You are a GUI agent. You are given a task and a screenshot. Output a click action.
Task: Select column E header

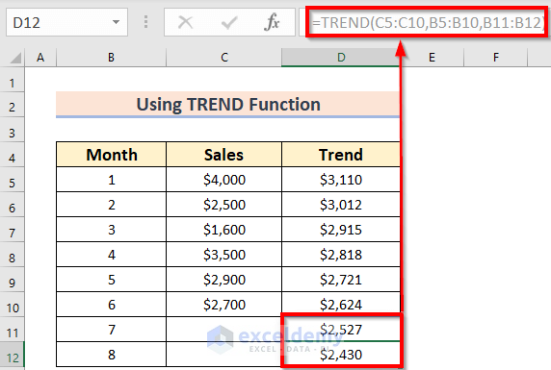432,57
